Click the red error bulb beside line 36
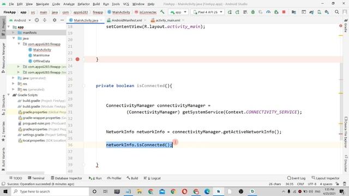 (176, 142)
